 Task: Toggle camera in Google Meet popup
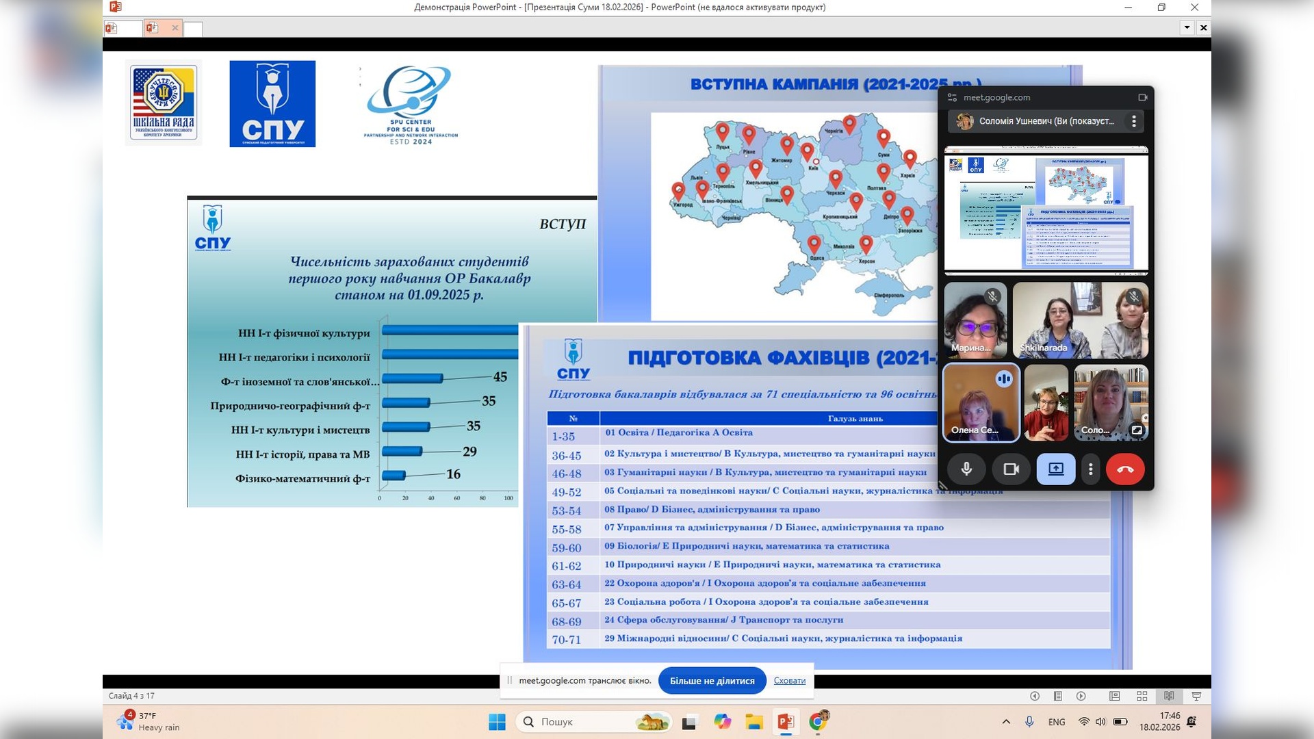(x=1011, y=469)
